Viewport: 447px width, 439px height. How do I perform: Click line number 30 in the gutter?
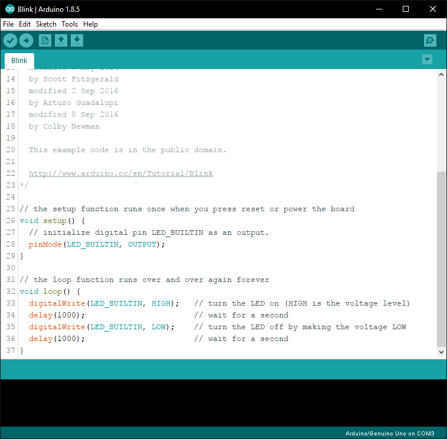click(11, 268)
